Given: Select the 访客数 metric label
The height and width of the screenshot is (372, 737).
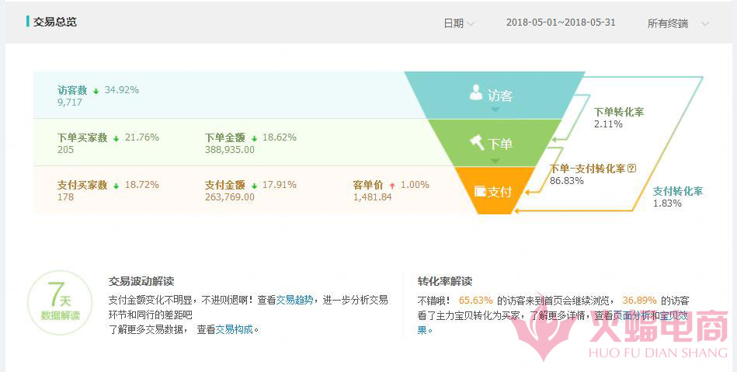Looking at the screenshot, I should [x=72, y=90].
